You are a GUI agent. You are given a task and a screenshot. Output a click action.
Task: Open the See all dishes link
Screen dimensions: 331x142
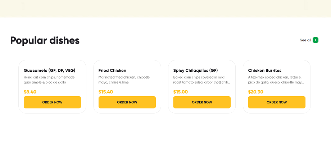pyautogui.click(x=305, y=40)
